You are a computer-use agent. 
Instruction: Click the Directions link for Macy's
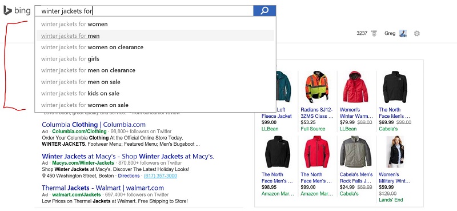click(x=129, y=176)
